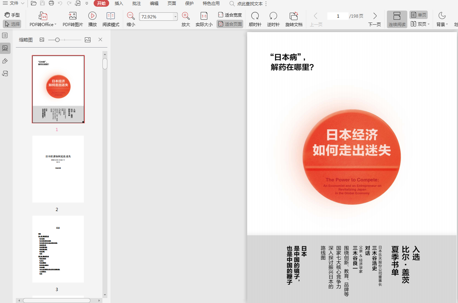Click the PDF转Office conversion icon
Image resolution: width=458 pixels, height=303 pixels.
click(x=43, y=16)
